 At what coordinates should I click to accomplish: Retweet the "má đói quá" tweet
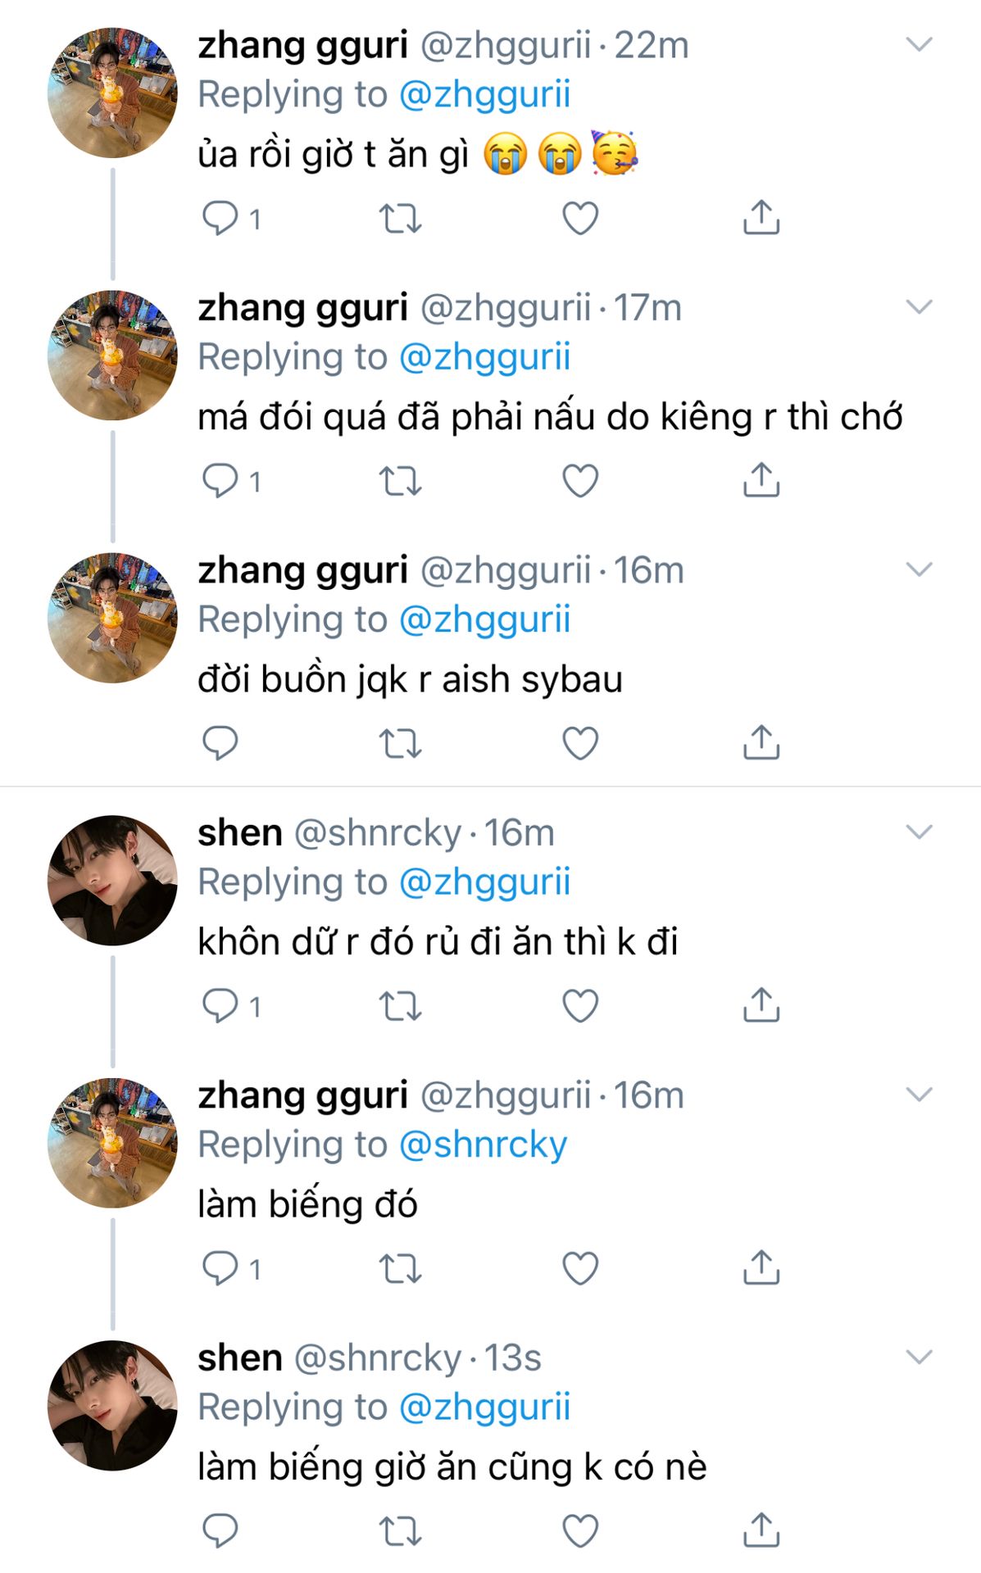[x=400, y=481]
